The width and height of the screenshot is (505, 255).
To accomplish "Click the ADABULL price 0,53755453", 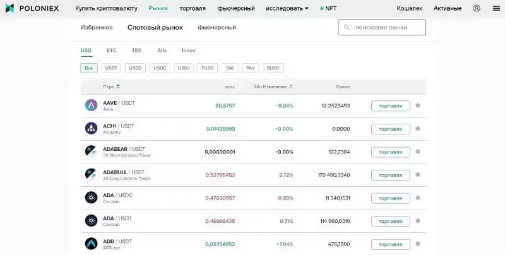I will [x=220, y=175].
